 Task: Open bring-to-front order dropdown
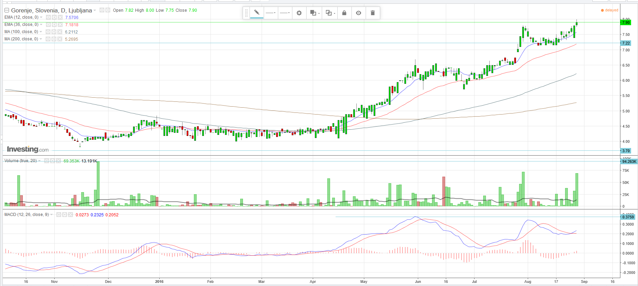315,13
